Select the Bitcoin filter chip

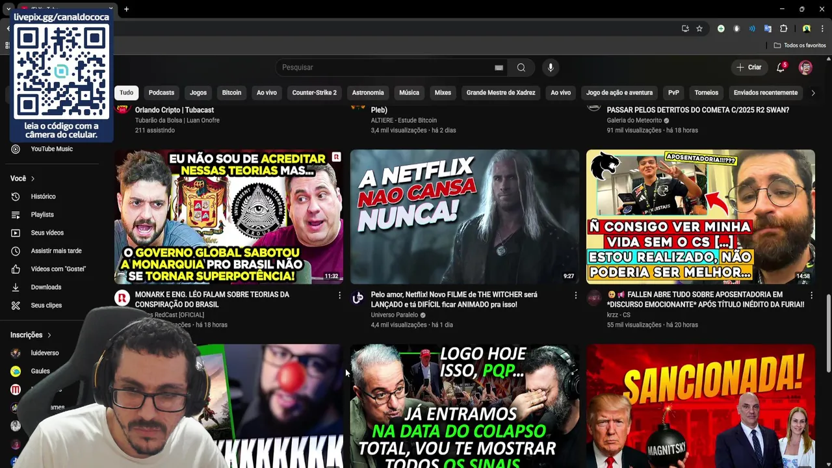[x=231, y=93]
